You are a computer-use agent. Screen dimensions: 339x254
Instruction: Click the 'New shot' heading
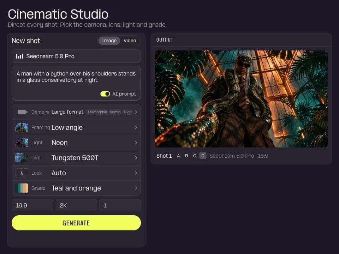coord(26,41)
